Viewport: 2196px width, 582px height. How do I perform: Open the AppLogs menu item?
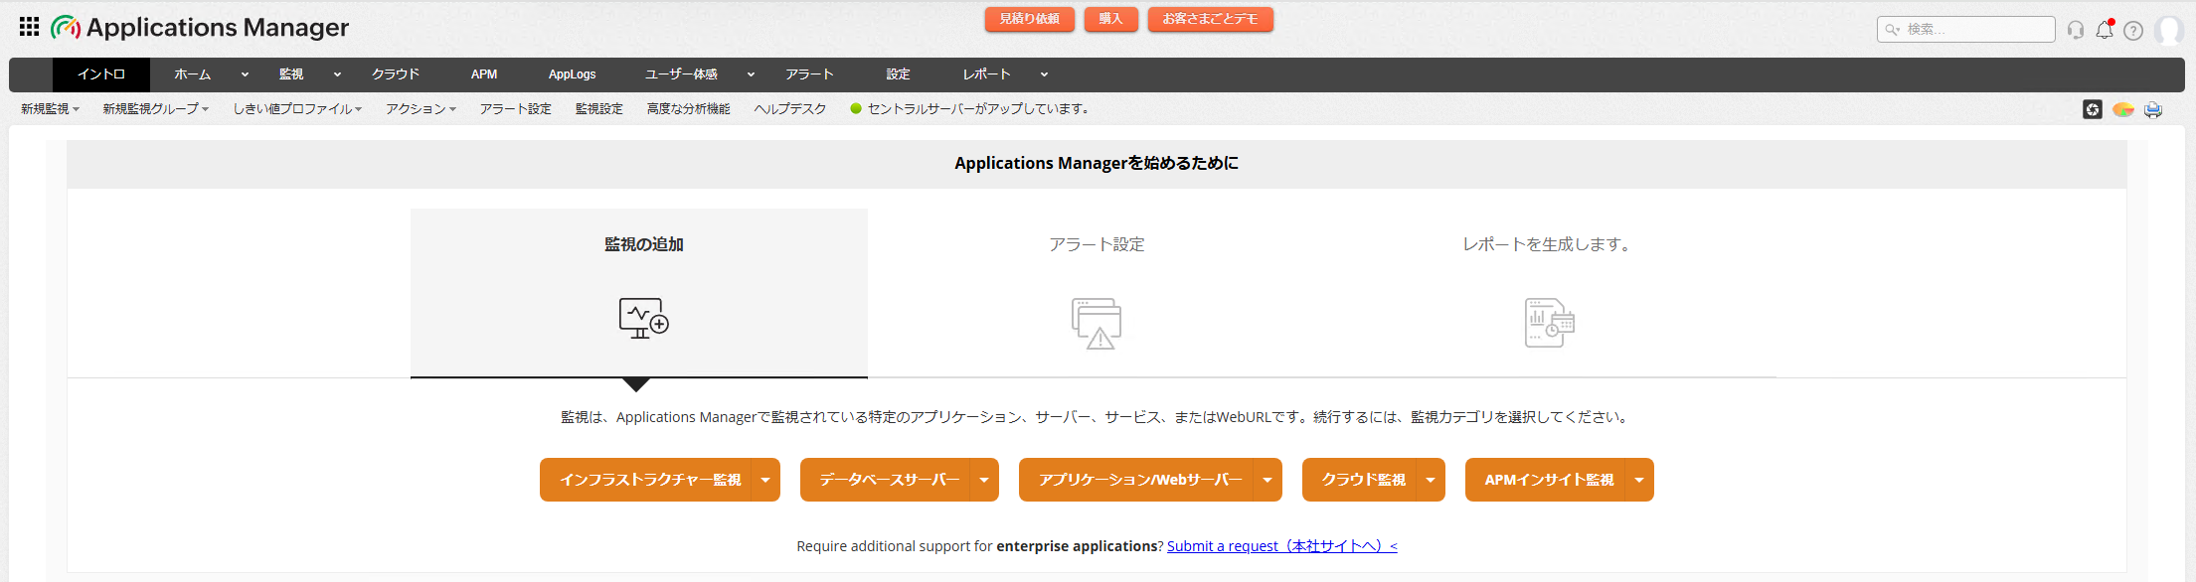pos(573,74)
